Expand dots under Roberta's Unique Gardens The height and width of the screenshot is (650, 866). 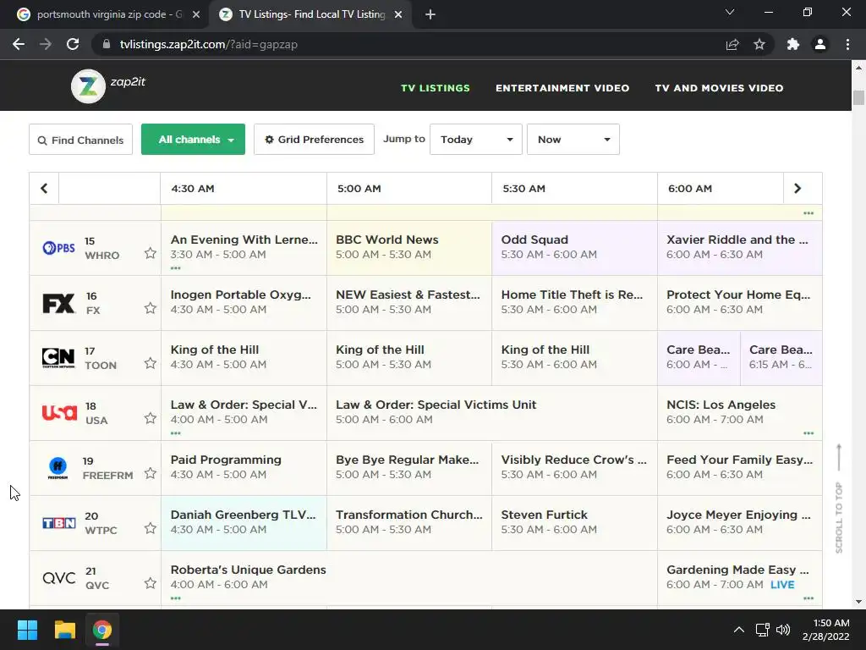176,598
